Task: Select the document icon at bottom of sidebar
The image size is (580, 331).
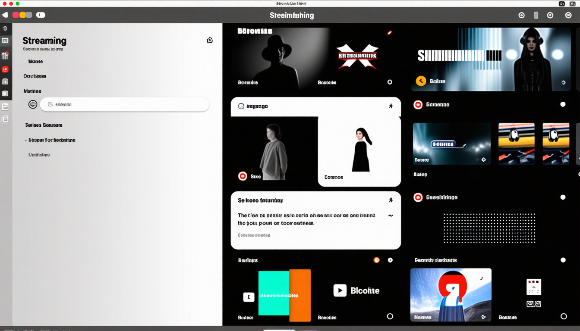Action: (x=6, y=119)
